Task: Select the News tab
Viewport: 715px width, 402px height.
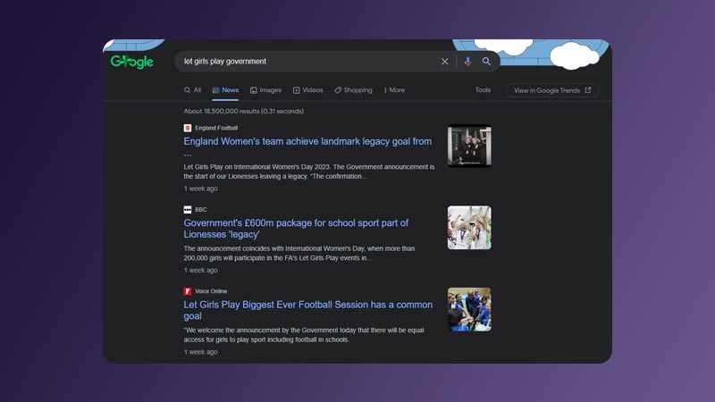Action: click(x=225, y=90)
